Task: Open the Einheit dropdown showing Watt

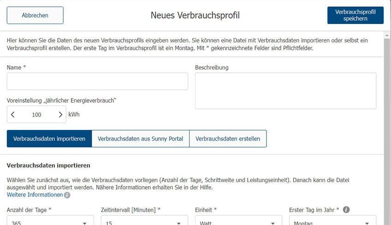Action: (x=239, y=220)
